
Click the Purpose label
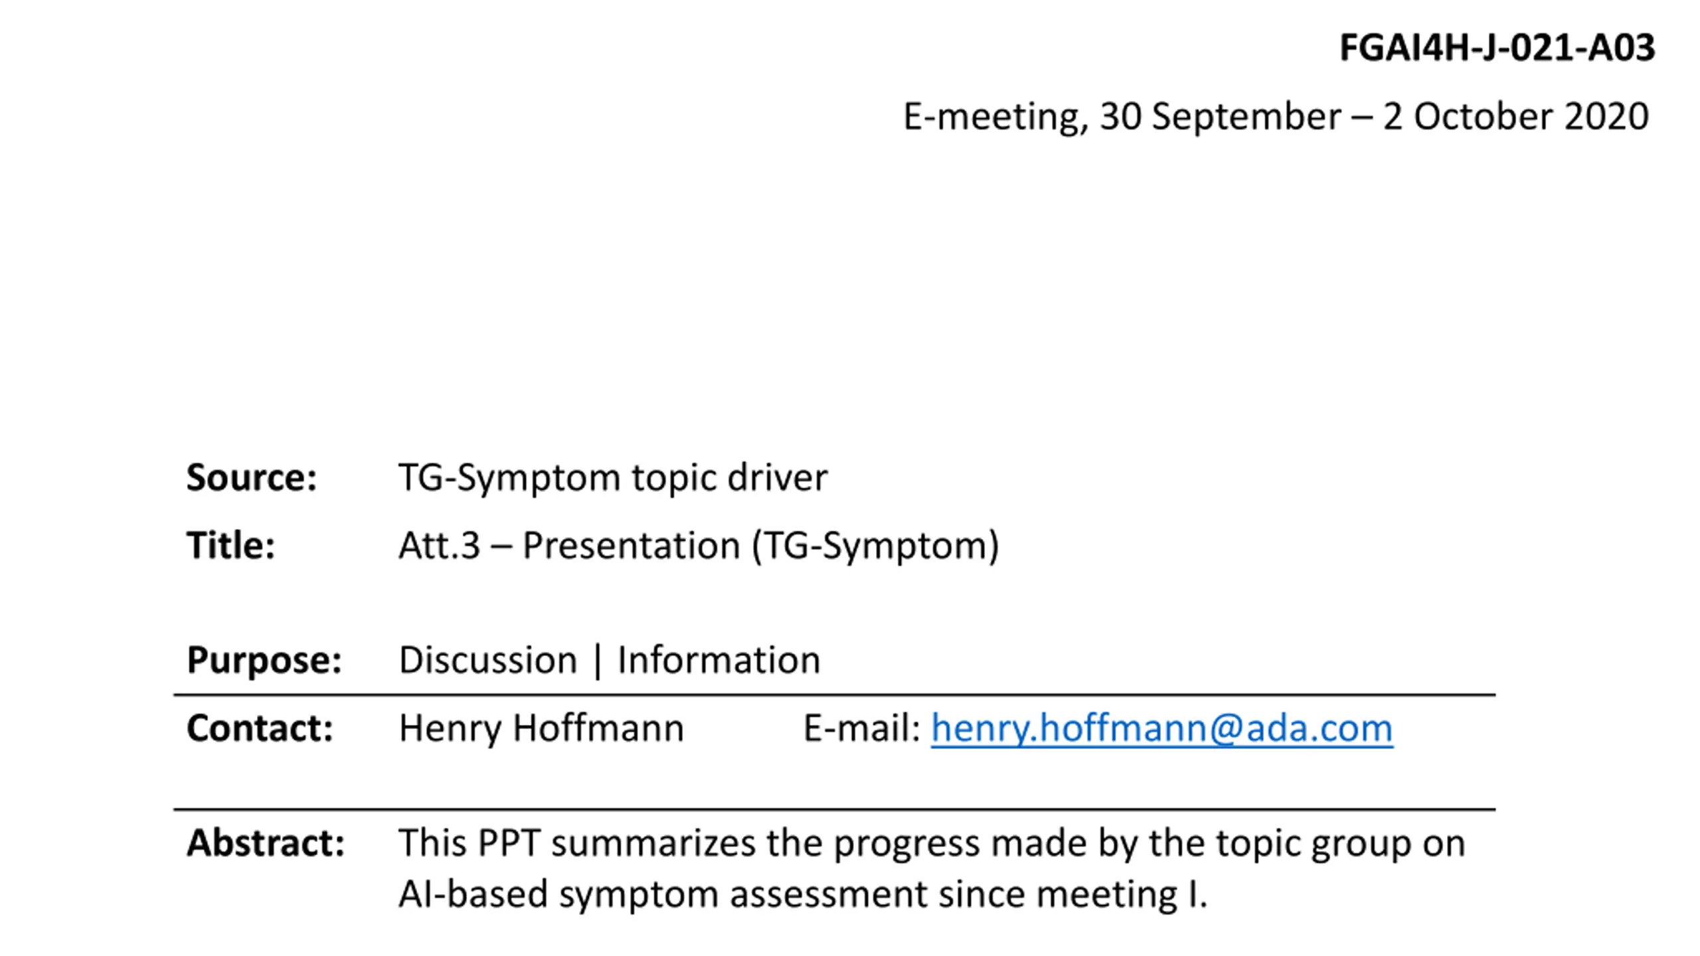[264, 661]
